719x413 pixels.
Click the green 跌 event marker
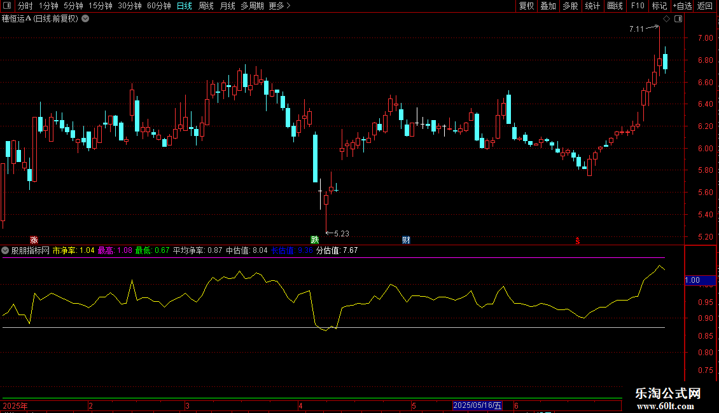point(314,240)
